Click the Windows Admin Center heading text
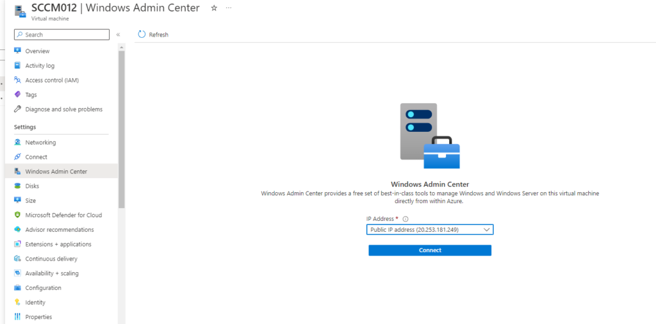 tap(430, 184)
